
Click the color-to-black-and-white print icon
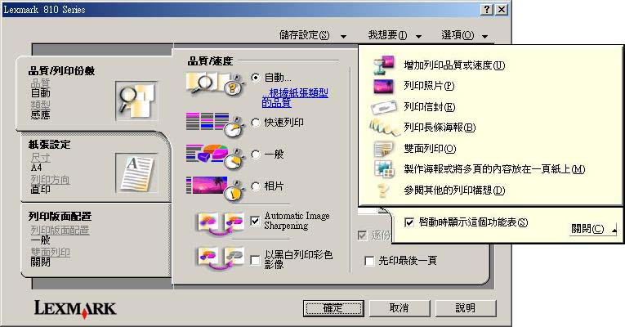[x=221, y=258]
